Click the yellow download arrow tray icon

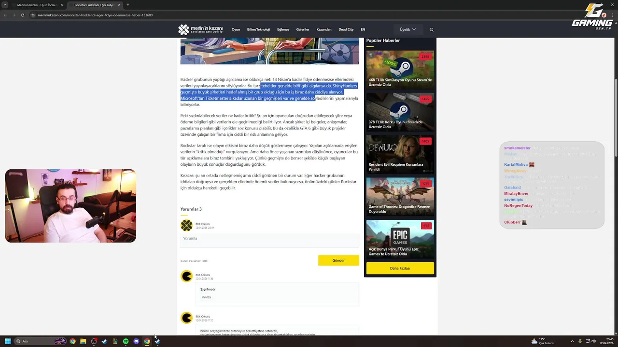[580, 341]
